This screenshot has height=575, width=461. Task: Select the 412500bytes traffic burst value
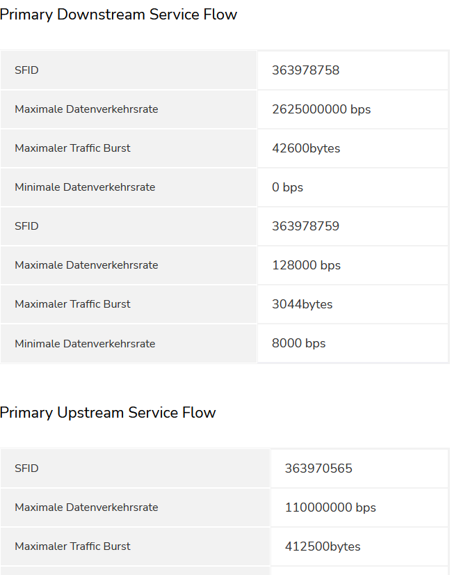pos(323,546)
